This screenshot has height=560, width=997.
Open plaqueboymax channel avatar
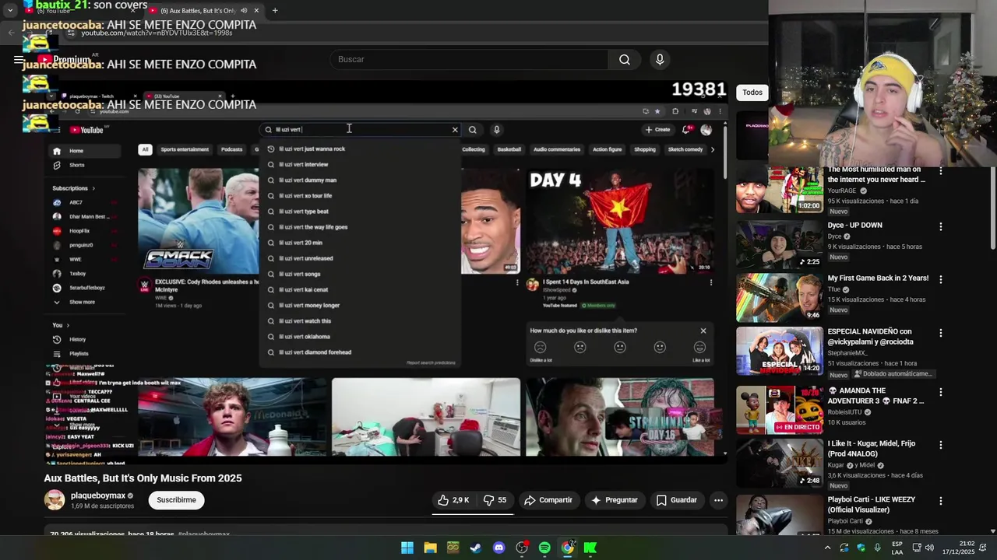point(55,500)
